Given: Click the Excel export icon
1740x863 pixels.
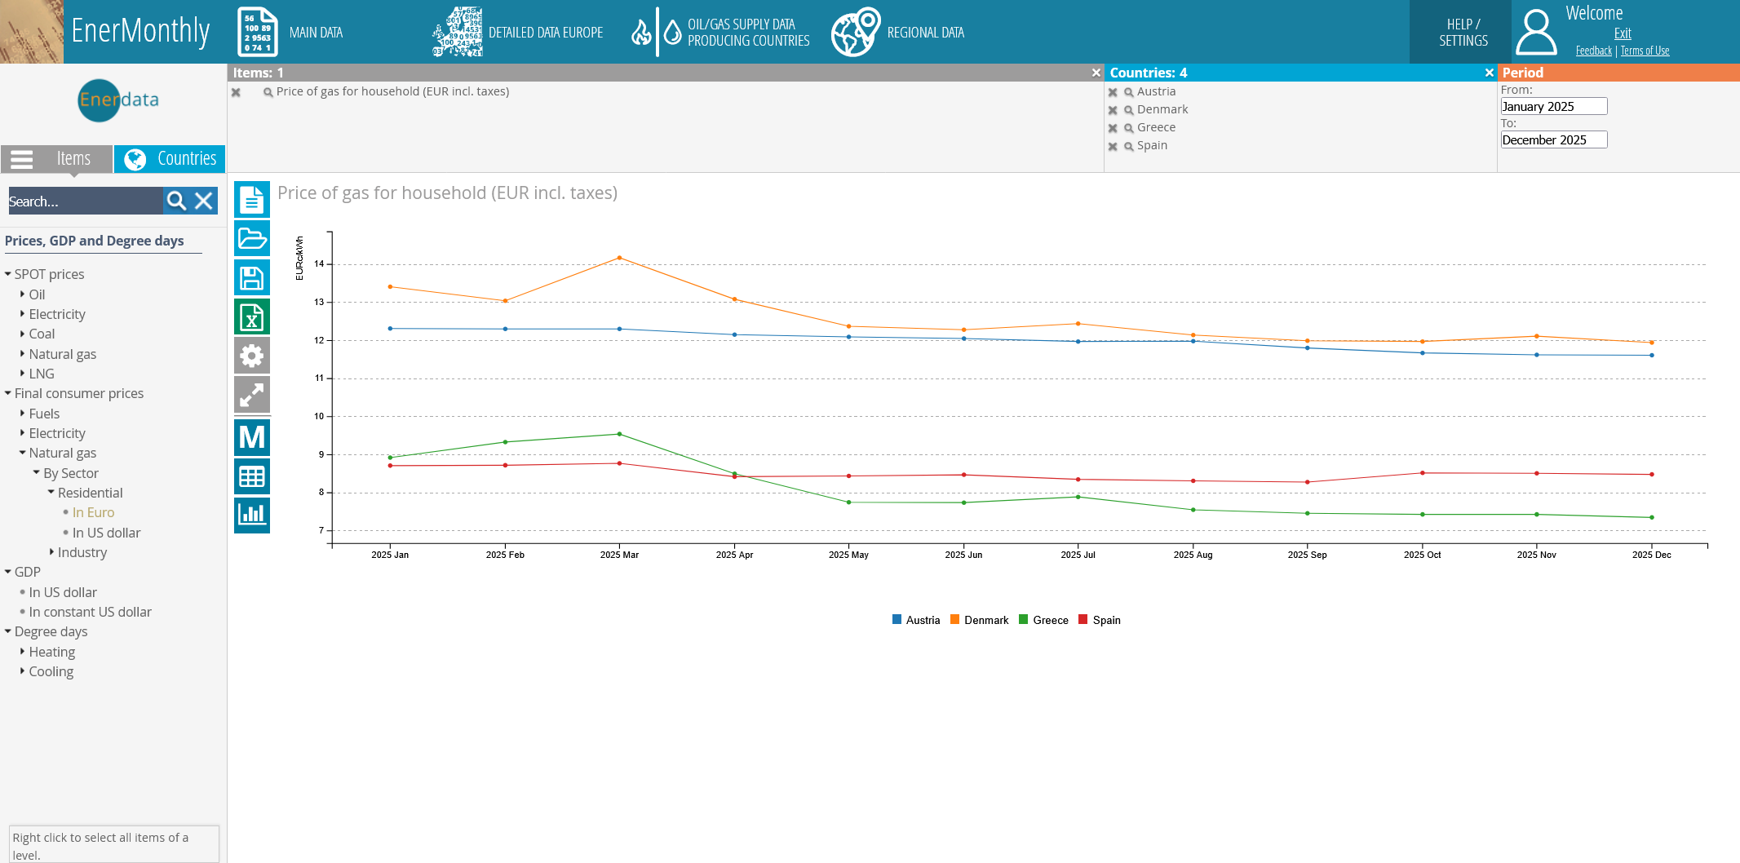Looking at the screenshot, I should (x=251, y=317).
